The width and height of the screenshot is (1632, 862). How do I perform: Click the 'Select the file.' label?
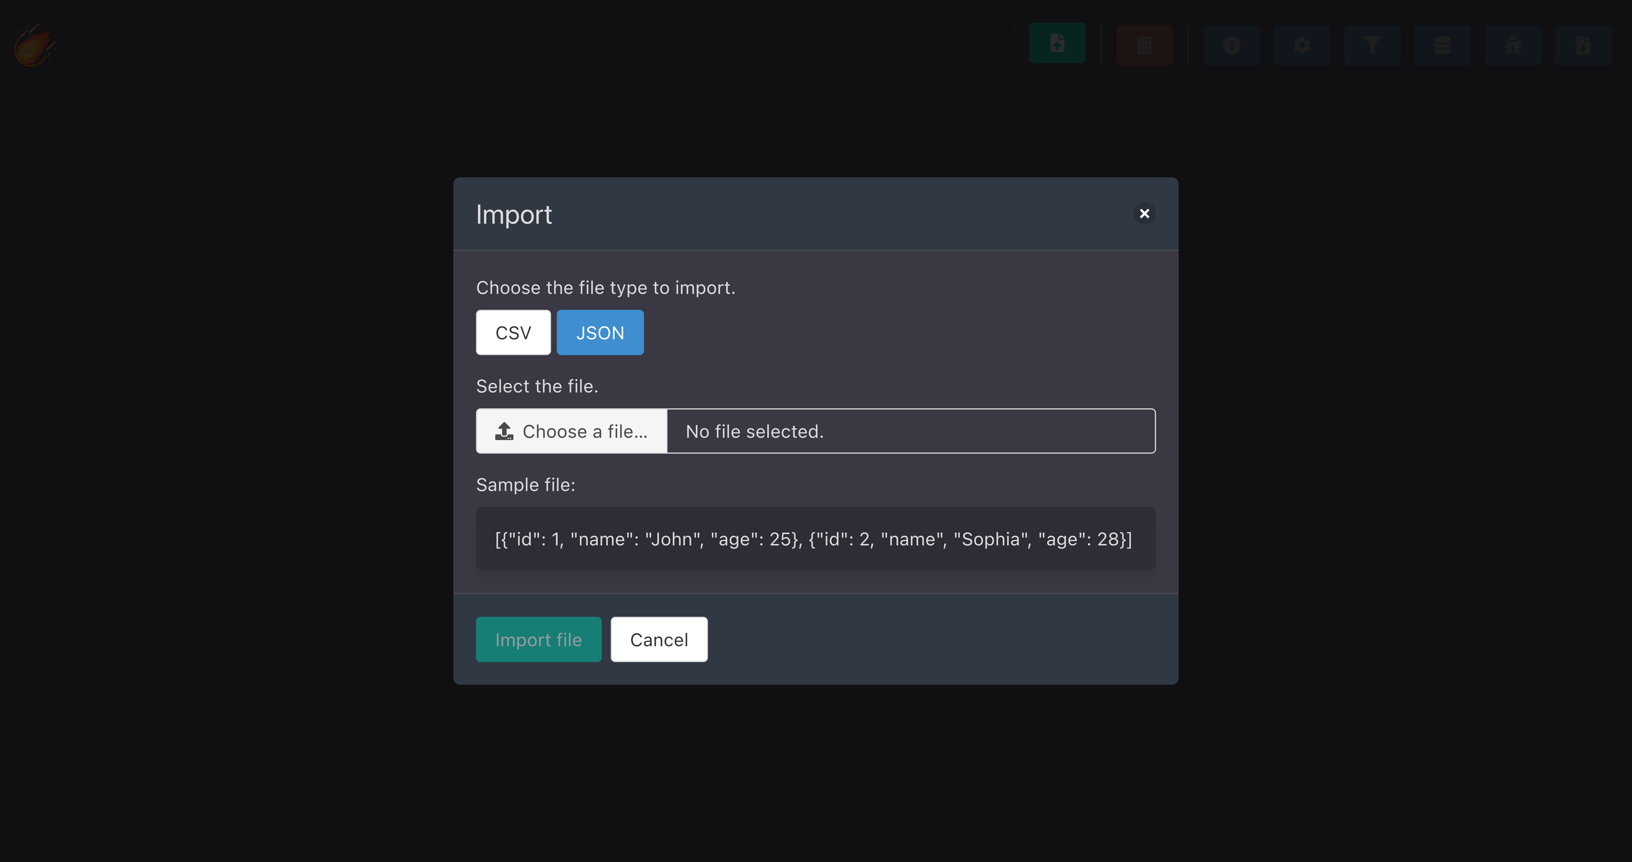pos(537,386)
